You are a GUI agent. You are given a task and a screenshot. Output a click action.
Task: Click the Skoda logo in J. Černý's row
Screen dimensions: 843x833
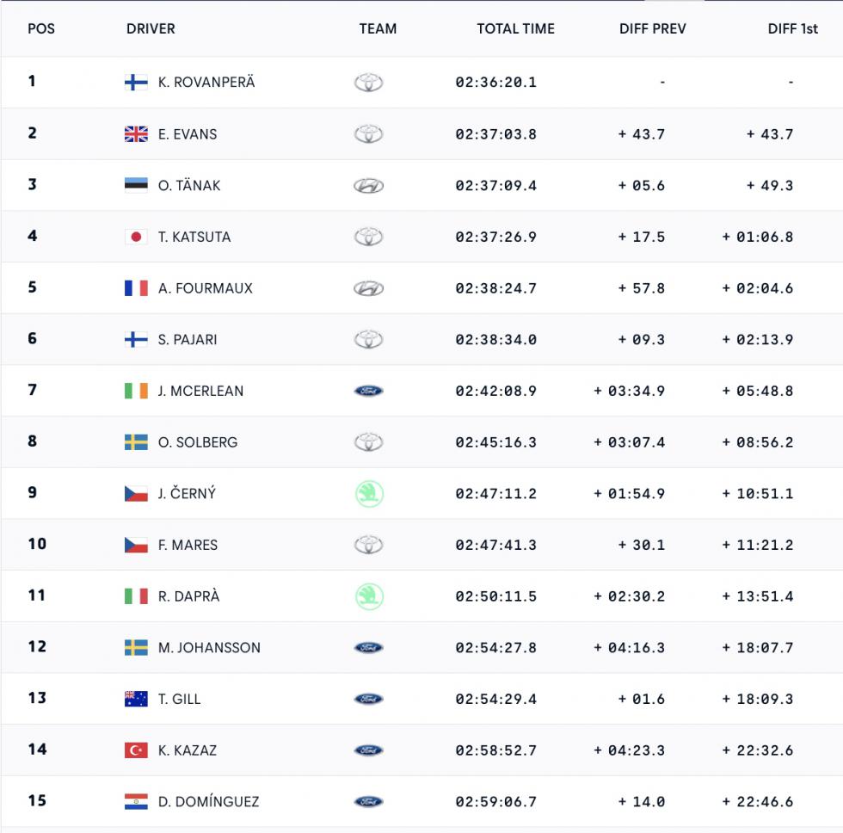point(369,494)
